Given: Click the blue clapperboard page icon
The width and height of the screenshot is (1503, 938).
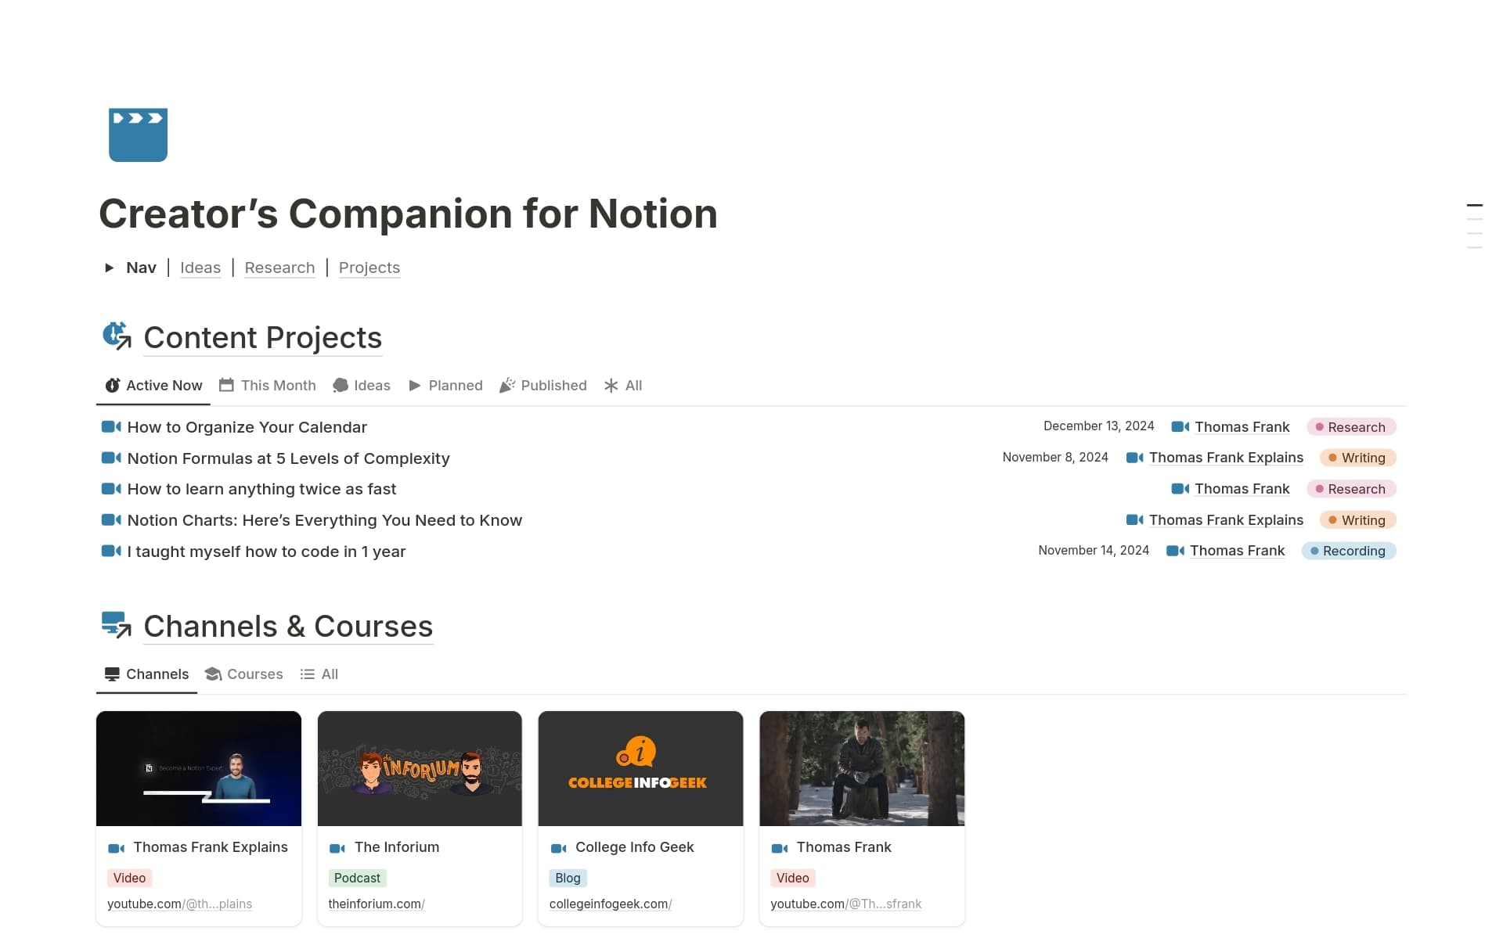Looking at the screenshot, I should tap(138, 135).
